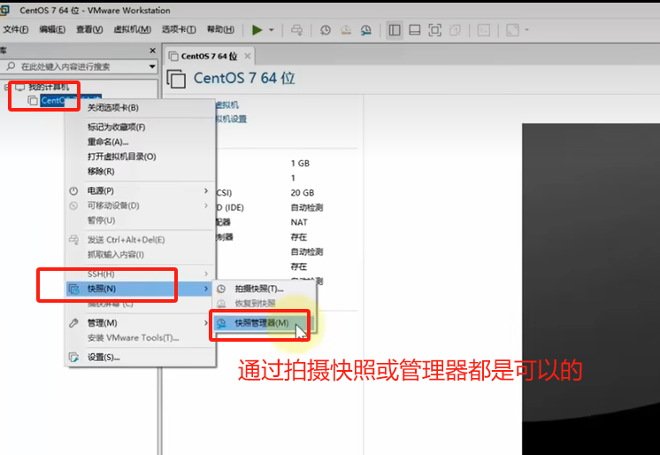Screen dimensions: 660x455
Task: Open the 快照(N) submenu entry
Action: 139,289
